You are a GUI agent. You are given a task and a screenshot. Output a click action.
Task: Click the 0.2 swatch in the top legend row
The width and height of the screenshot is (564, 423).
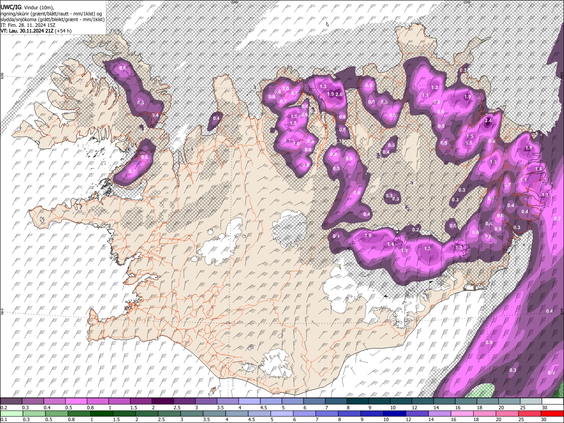(x=11, y=401)
